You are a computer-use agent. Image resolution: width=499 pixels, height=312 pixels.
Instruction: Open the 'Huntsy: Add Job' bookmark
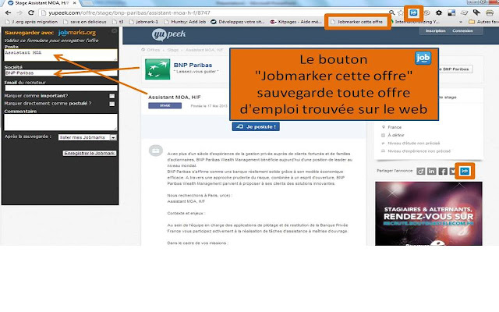coord(185,22)
